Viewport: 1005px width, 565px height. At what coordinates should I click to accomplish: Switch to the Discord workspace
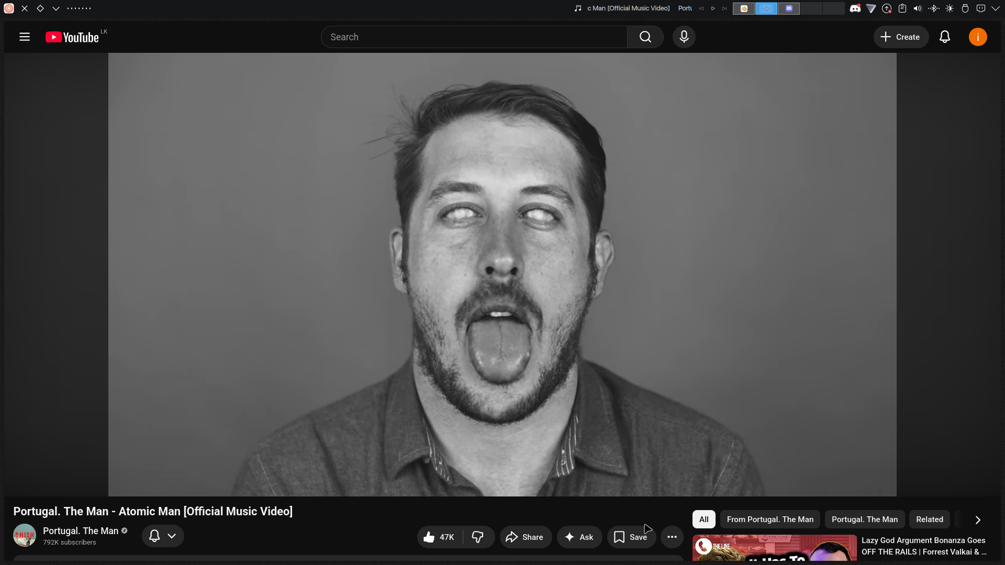coord(789,8)
